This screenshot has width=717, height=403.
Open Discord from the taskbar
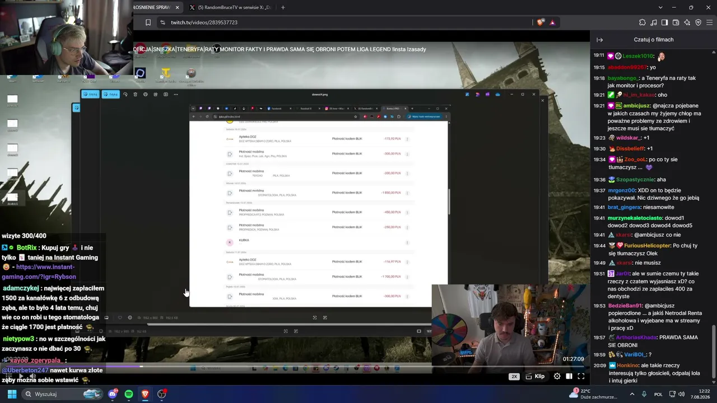pos(113,394)
